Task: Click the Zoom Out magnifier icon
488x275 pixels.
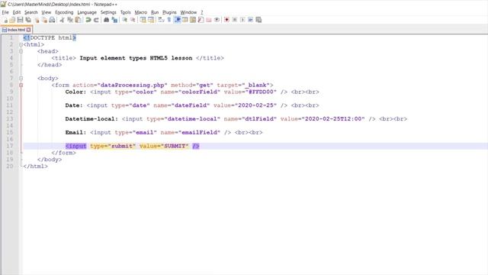Action: 133,20
